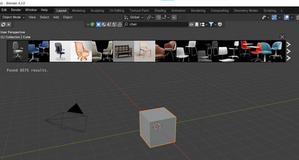
Task: Choose the Materials asset type icon
Action: [x=104, y=24]
